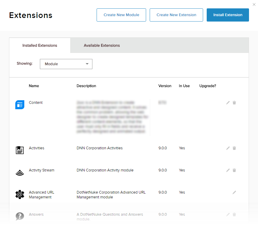
Task: Click the Advanced URL Management gear icon
Action: (20, 194)
